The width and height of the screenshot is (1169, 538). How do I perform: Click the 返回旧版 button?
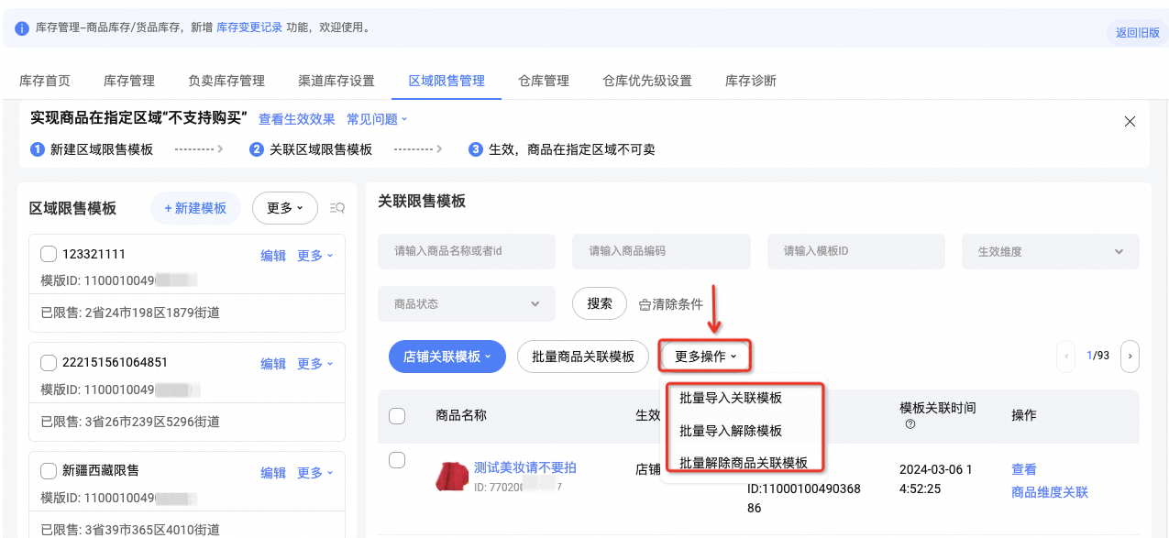coord(1138,33)
